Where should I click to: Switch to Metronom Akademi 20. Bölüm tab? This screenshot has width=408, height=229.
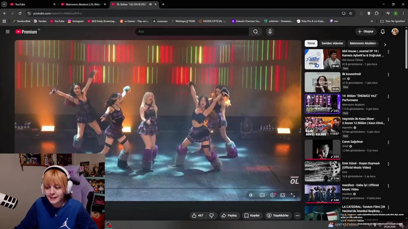84,4
